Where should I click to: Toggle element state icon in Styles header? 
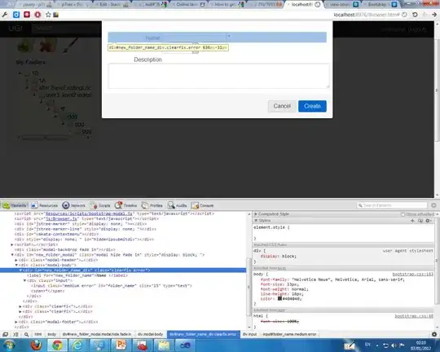tap(420, 221)
